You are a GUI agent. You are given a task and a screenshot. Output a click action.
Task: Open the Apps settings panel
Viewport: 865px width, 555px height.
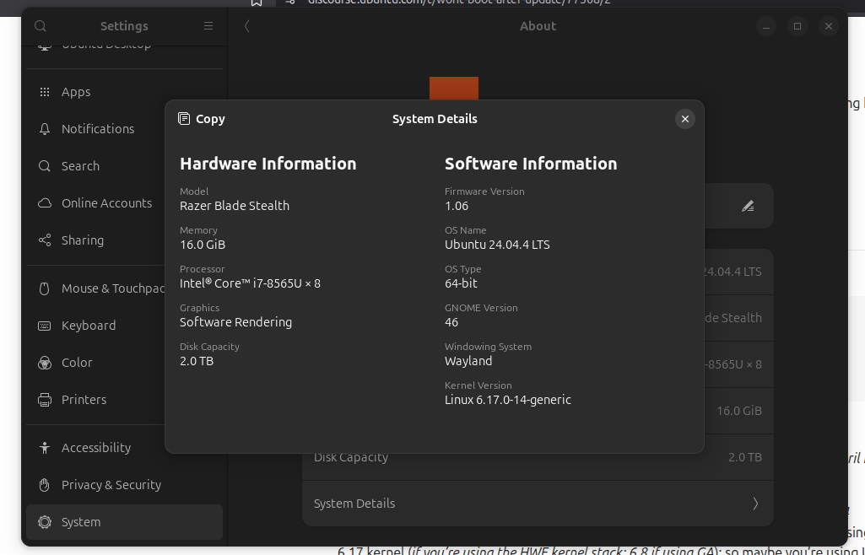point(76,92)
